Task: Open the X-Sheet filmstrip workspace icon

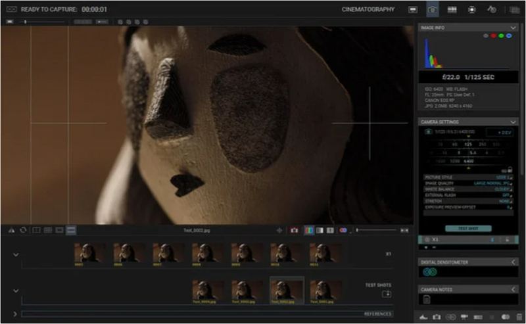Action: coord(452,10)
